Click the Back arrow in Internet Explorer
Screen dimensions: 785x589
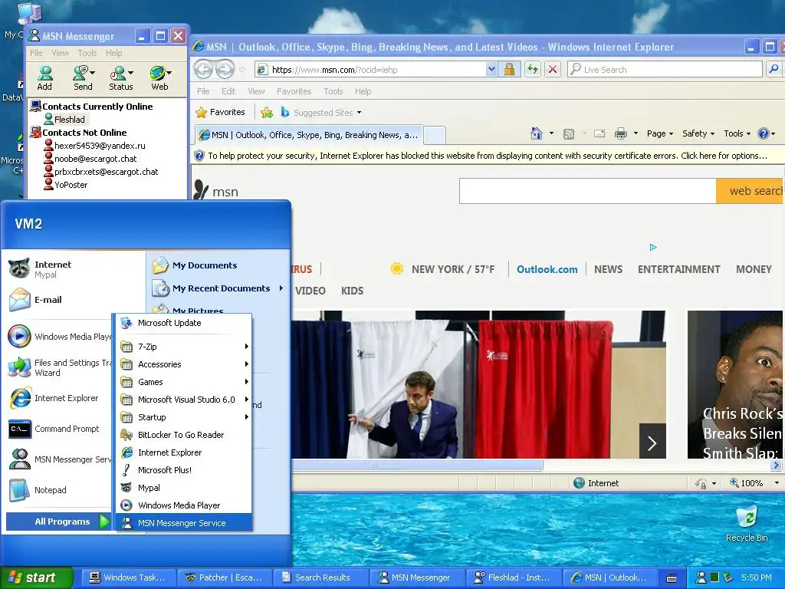tap(204, 69)
